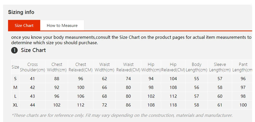The image size is (255, 122).
Task: Click the Sizing info heading
Action: click(x=21, y=12)
